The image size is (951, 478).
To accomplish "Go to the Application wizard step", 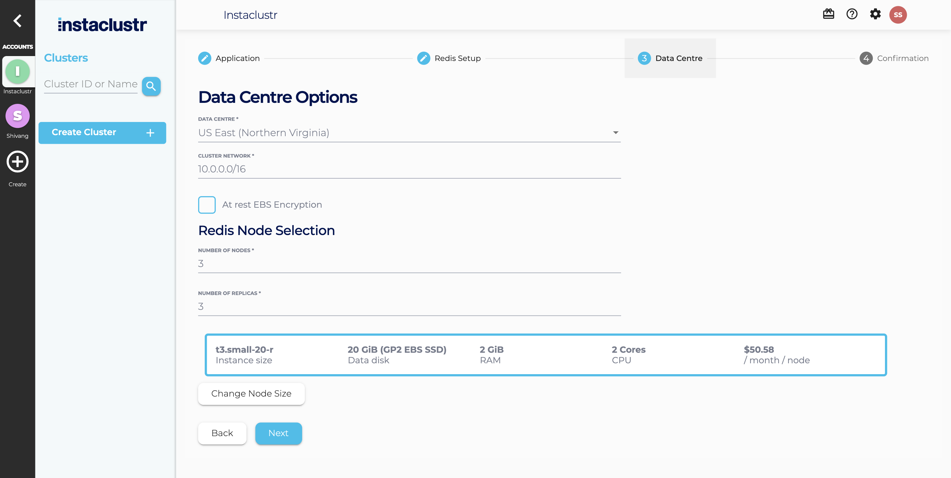I will click(x=229, y=58).
